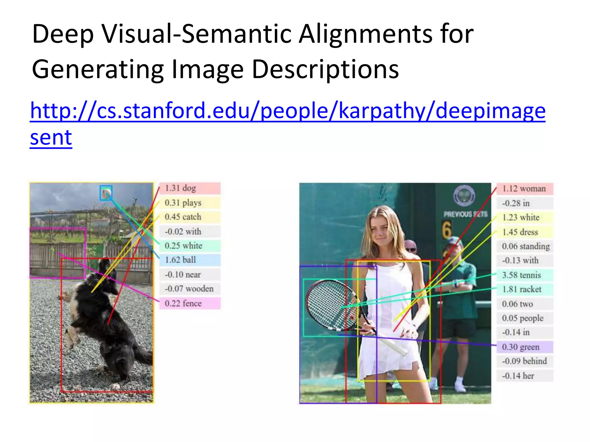
Task: Click the '1.45 dress' label
Action: click(525, 232)
